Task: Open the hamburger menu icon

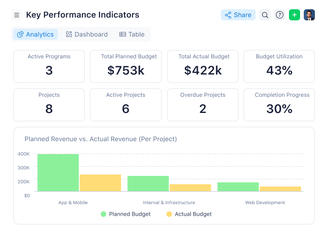Action: (17, 15)
